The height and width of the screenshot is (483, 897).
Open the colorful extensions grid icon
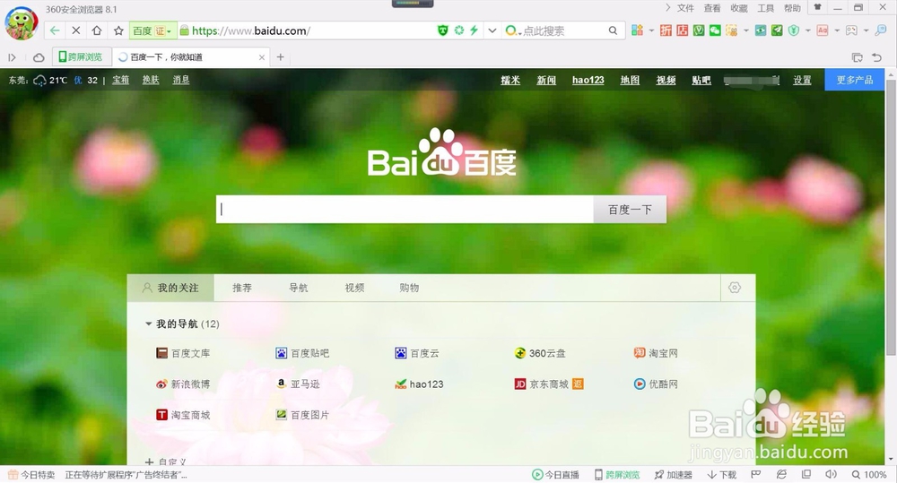coord(637,30)
